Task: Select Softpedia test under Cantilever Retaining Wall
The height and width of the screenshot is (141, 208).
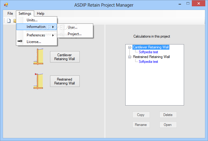Action: 148,52
